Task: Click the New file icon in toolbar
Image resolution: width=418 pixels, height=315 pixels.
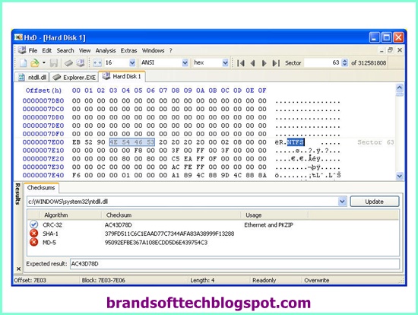Action: pos(23,63)
